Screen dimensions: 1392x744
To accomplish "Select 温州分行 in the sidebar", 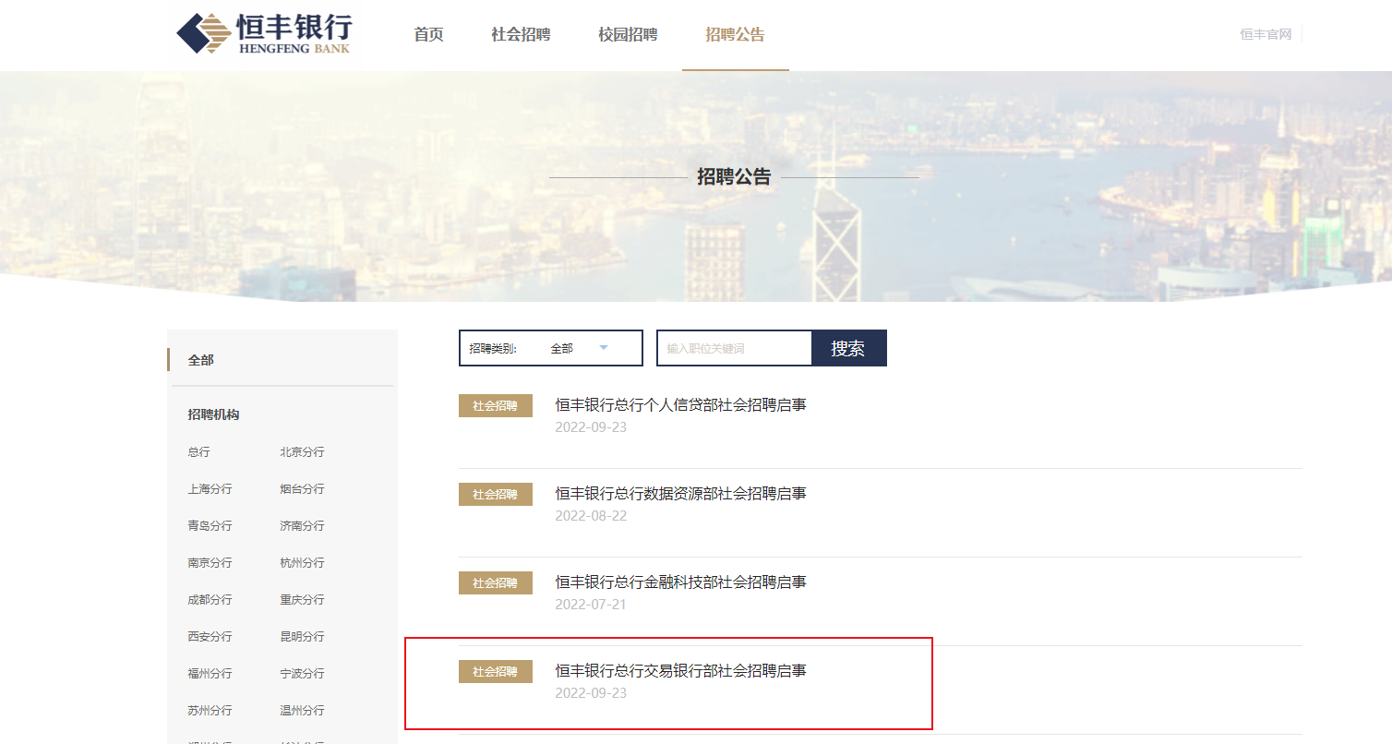I will (303, 711).
